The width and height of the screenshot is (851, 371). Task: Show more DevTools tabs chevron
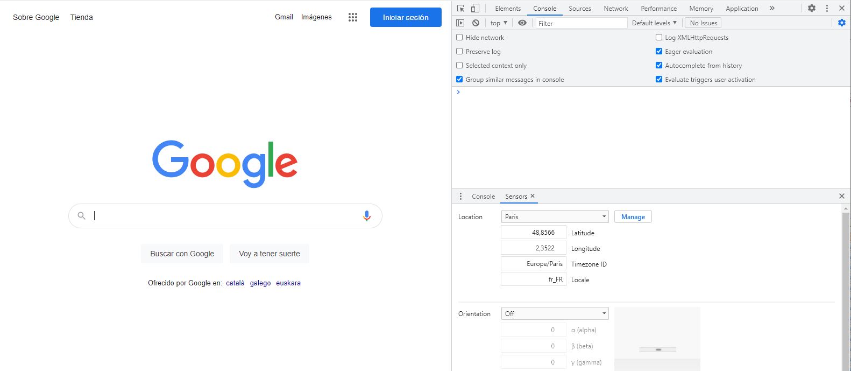(x=772, y=8)
